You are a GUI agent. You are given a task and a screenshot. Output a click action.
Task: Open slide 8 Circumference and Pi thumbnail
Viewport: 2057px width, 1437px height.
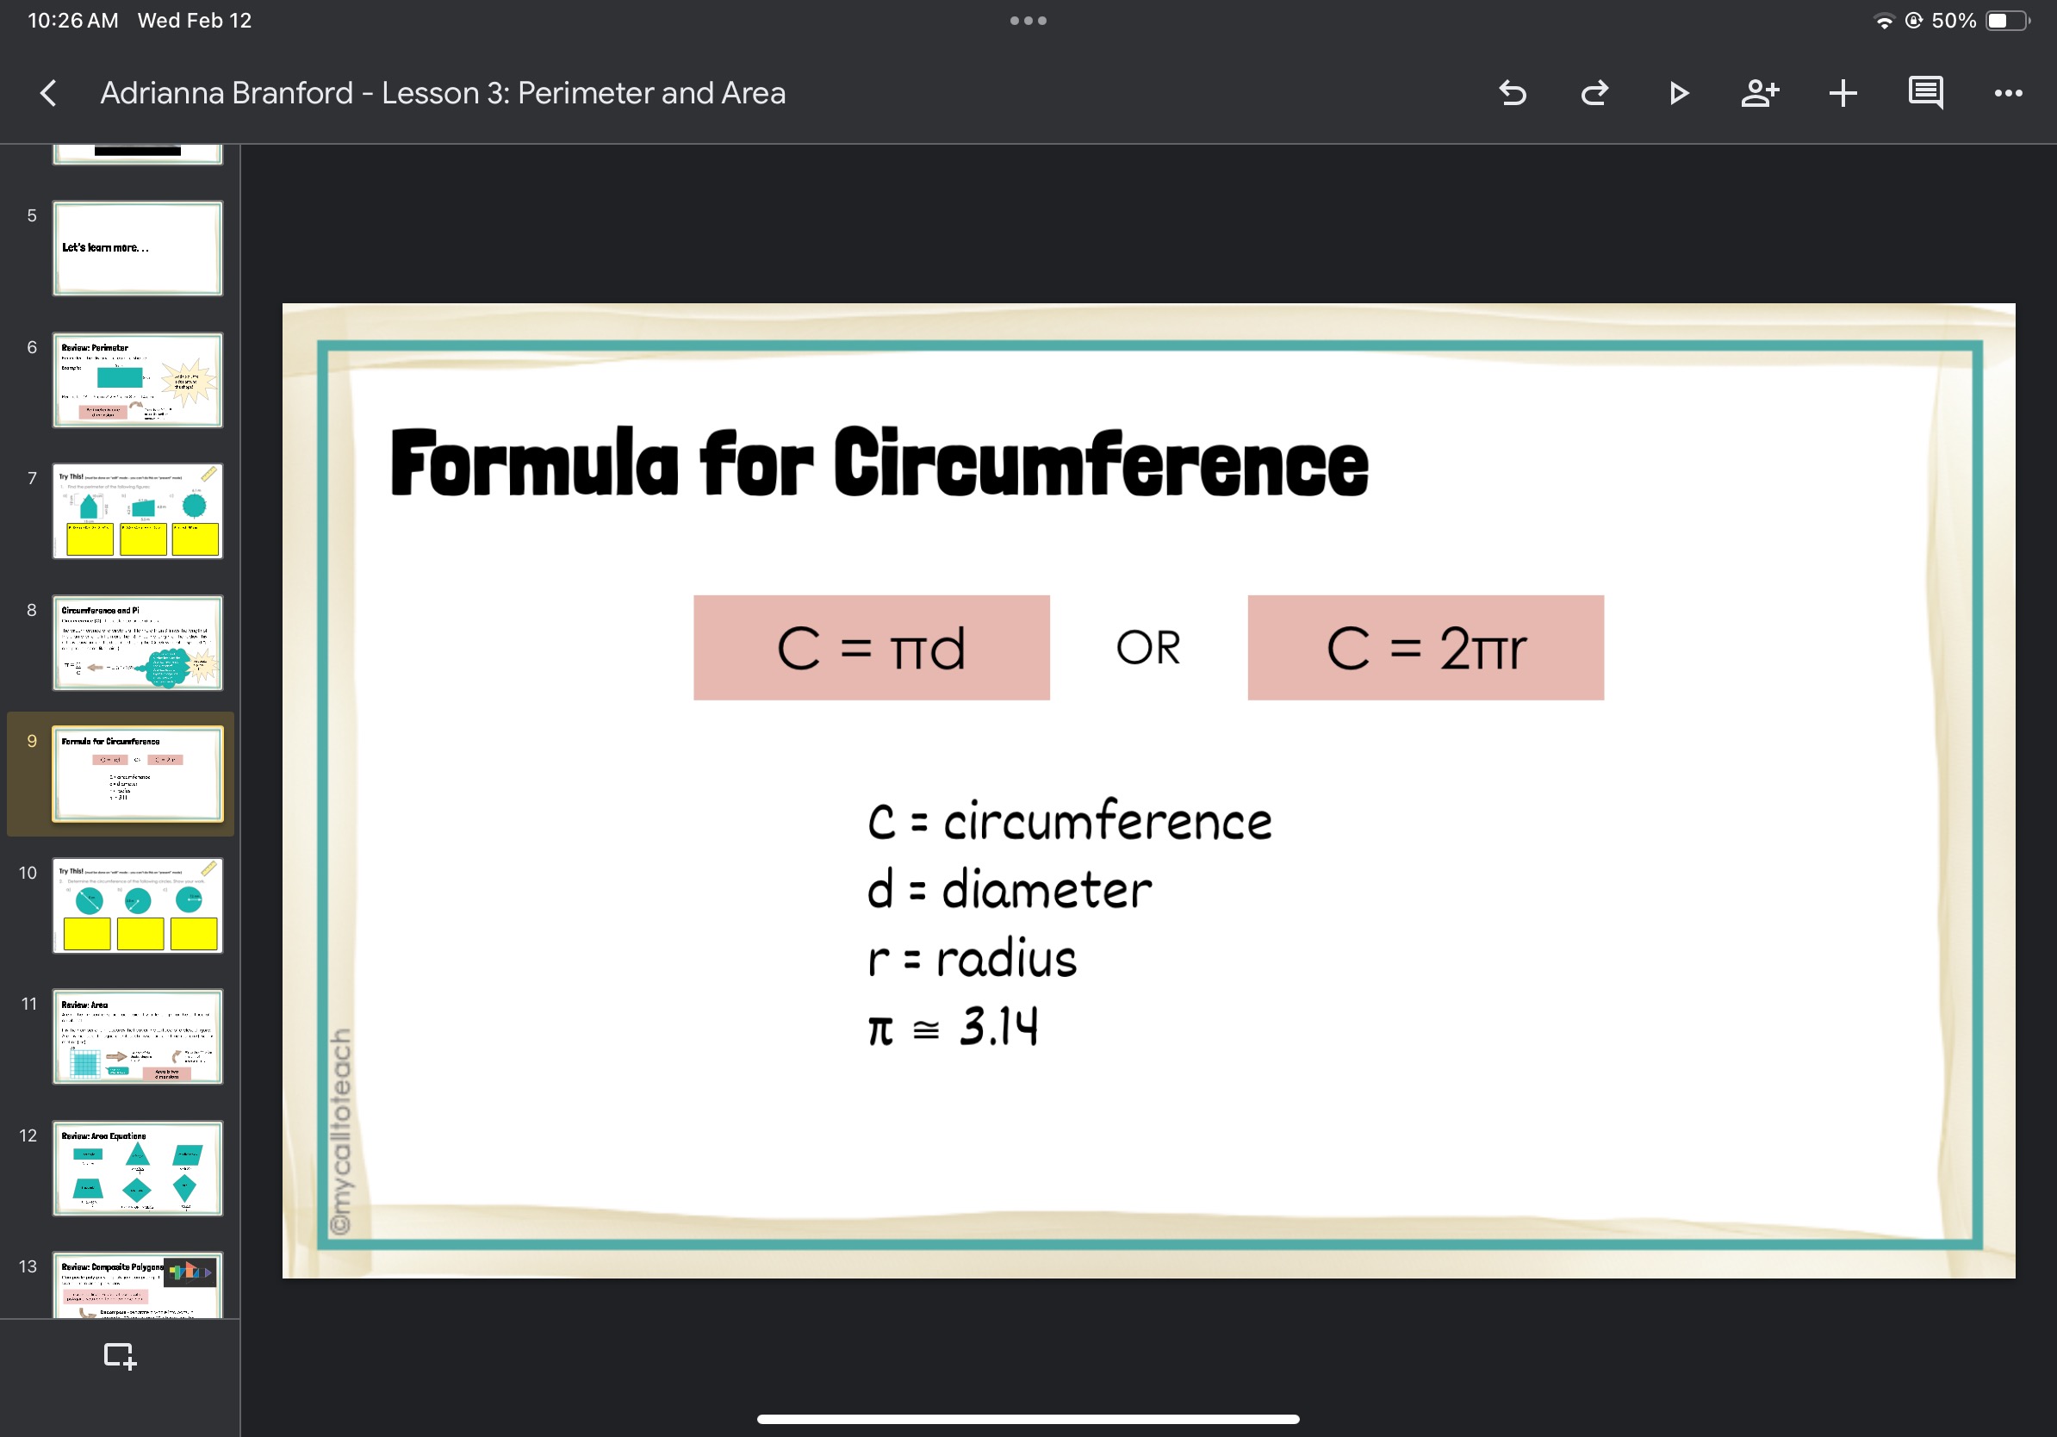(x=137, y=643)
